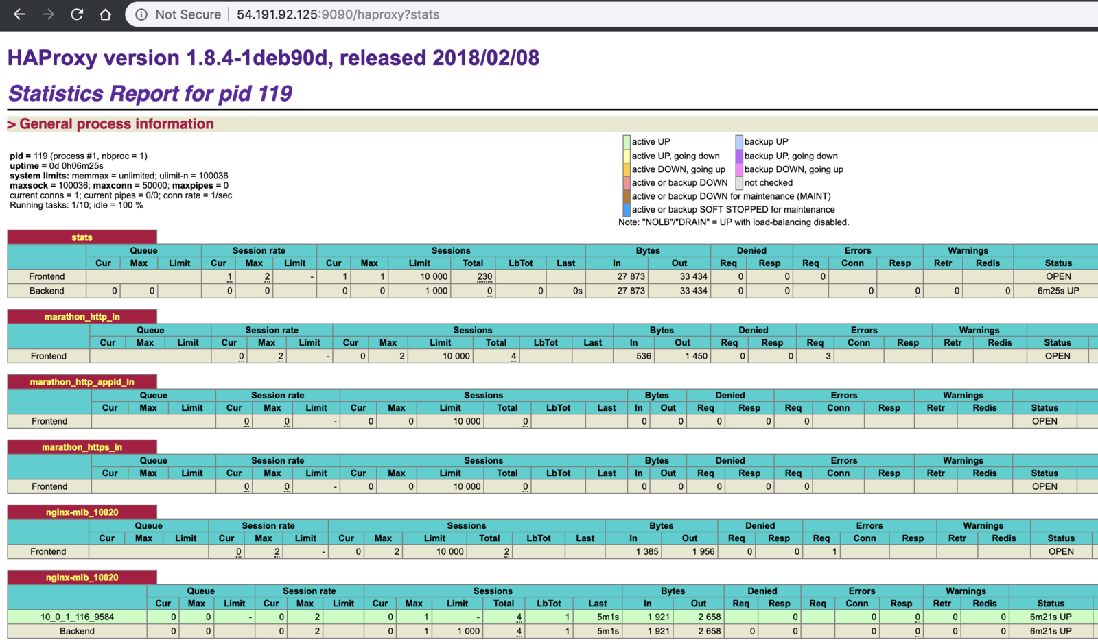Click 'active DOWN, going up' legend swatch
The height and width of the screenshot is (644, 1098).
click(626, 169)
